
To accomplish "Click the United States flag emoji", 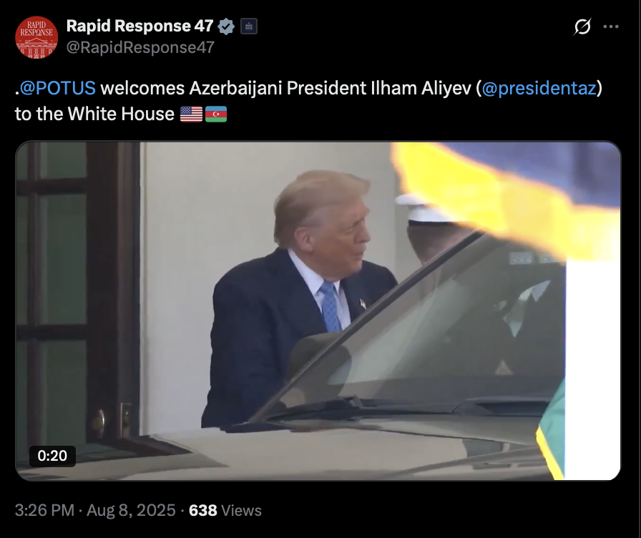I will [x=191, y=114].
